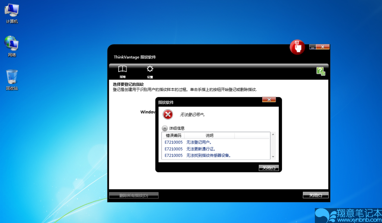The image size is (382, 223).
Task: Click the green help question mark icon
Action: 320,71
